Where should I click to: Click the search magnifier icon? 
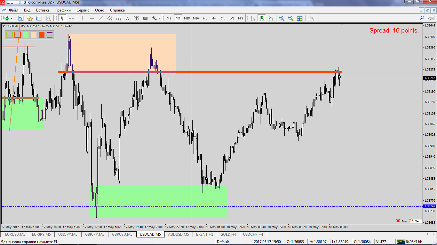point(422,18)
